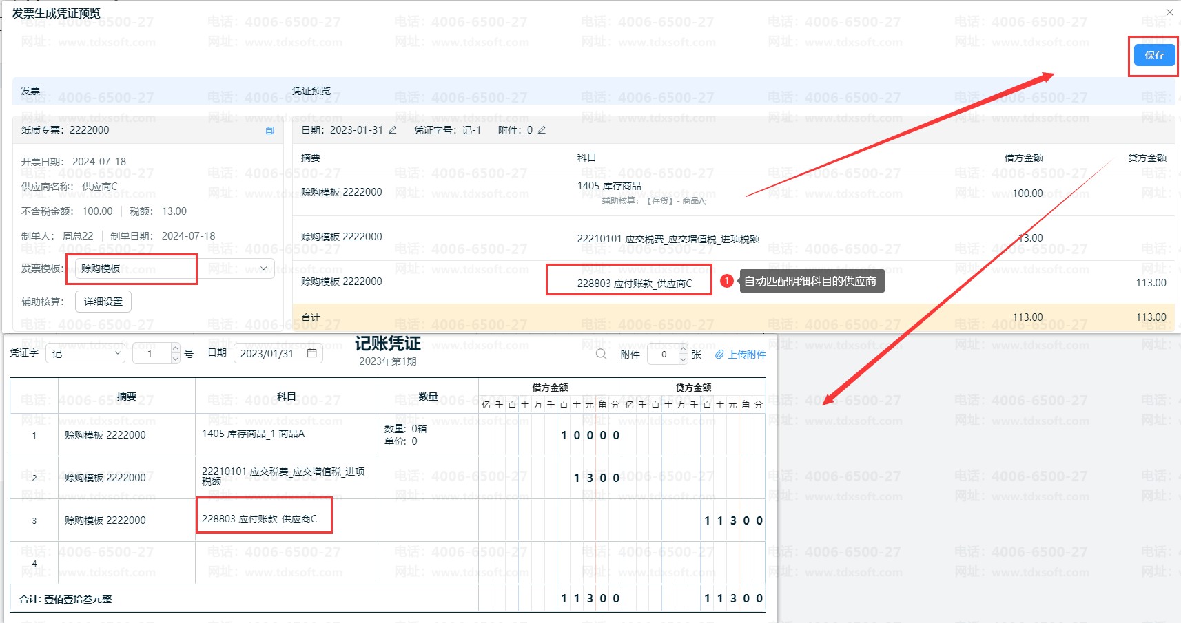
Task: Select the 发票 section header
Action: (30, 91)
